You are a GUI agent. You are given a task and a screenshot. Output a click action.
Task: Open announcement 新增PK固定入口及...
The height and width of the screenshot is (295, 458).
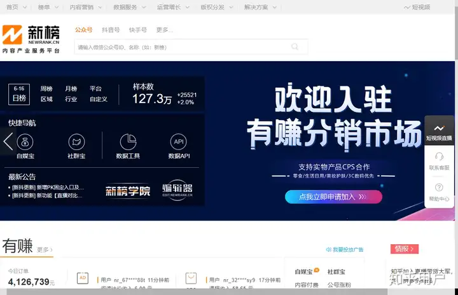pos(48,187)
